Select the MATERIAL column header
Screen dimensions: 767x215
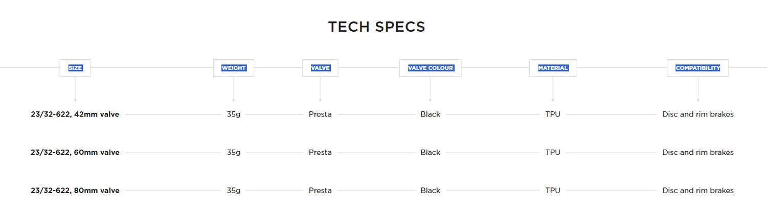(553, 68)
